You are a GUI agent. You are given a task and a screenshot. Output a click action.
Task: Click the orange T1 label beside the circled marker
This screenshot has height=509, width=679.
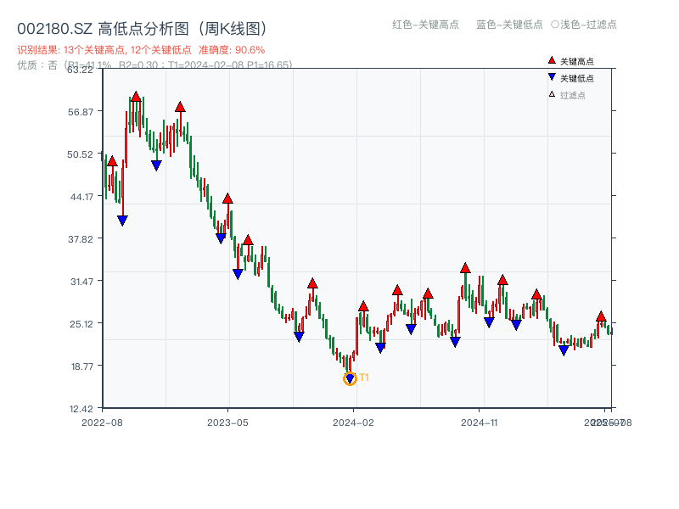tap(364, 378)
